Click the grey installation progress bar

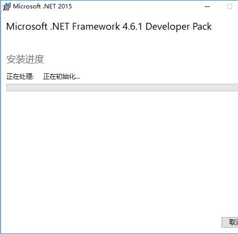coord(122,87)
